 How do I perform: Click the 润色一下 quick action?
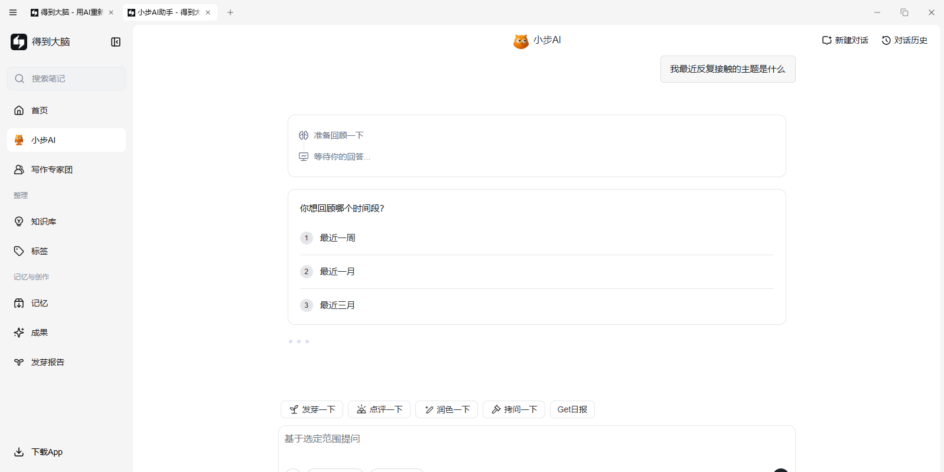tap(447, 409)
